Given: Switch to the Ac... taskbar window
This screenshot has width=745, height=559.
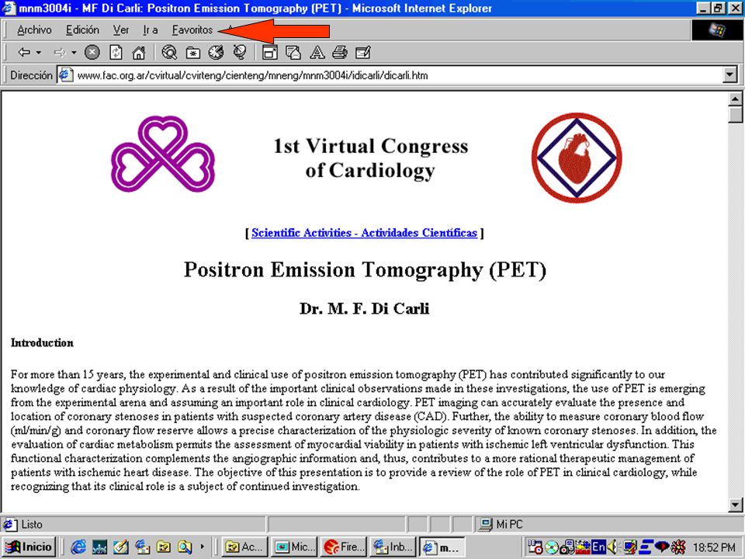Looking at the screenshot, I should coord(245,547).
